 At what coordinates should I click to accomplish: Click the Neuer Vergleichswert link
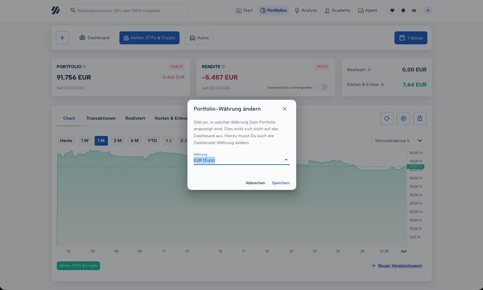click(400, 266)
